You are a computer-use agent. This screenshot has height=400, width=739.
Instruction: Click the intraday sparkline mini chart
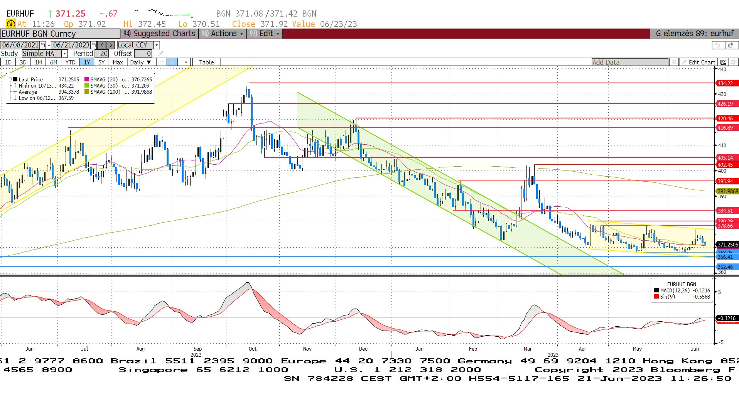point(164,14)
